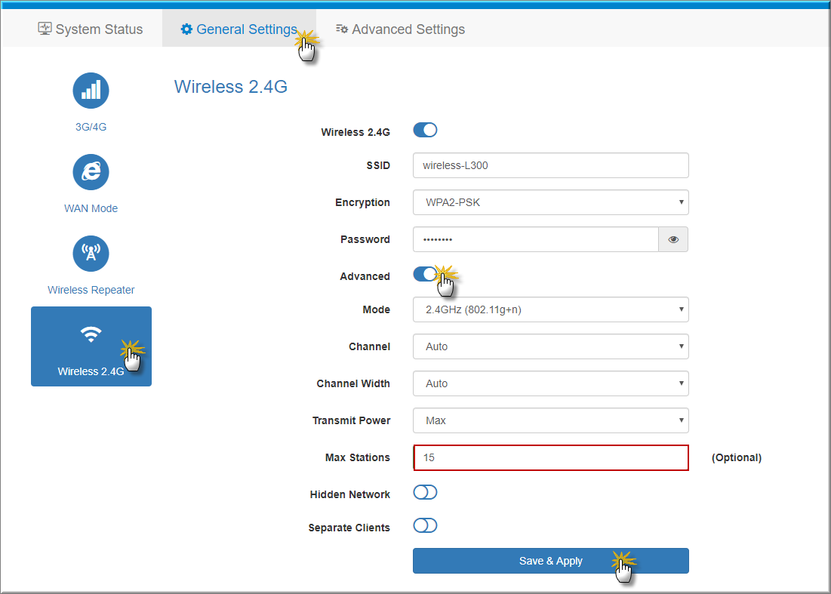Click the General Settings gear icon
Image resolution: width=831 pixels, height=594 pixels.
click(x=186, y=29)
